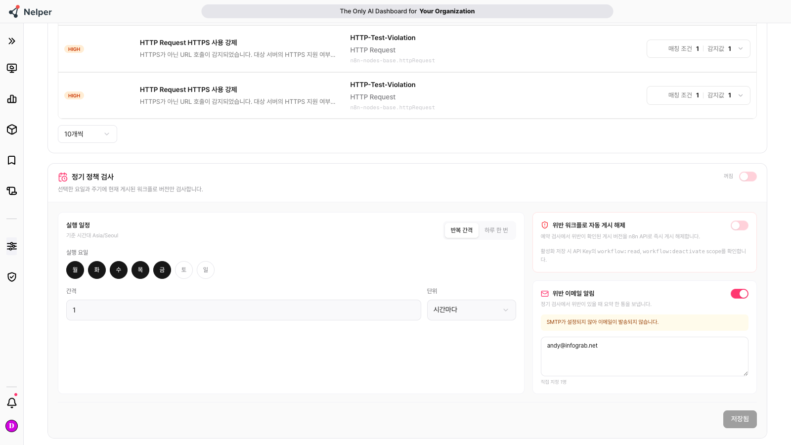The height and width of the screenshot is (445, 791).
Task: Open the 10개씩 page size dropdown
Action: point(88,134)
